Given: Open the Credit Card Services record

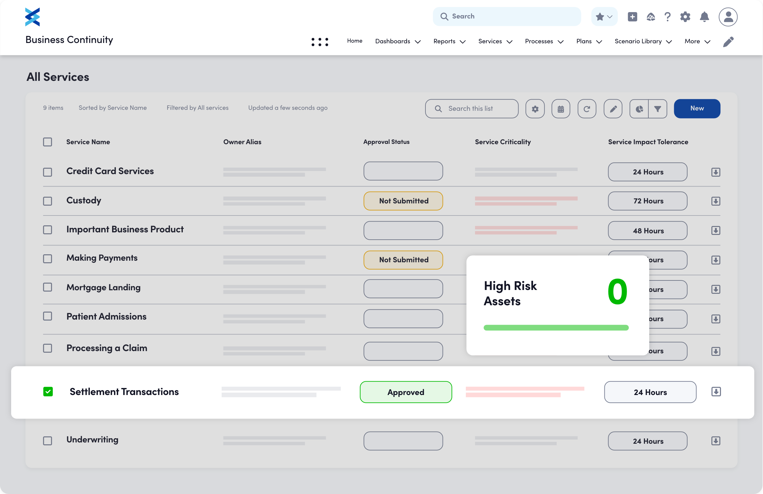Looking at the screenshot, I should (110, 171).
